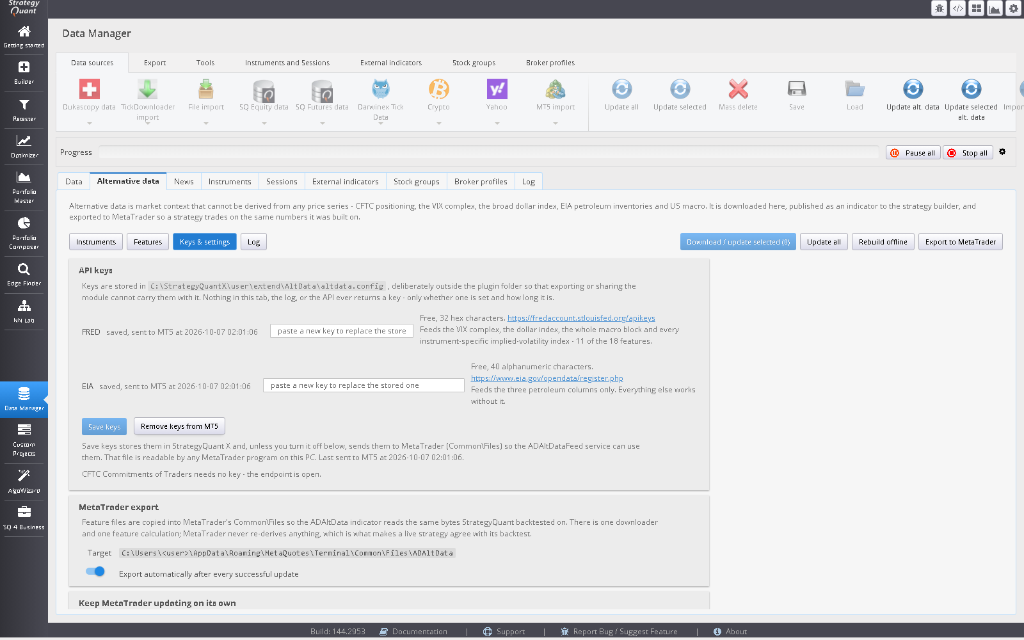Open Optimizer in left sidebar
The height and width of the screenshot is (640, 1024).
[24, 147]
